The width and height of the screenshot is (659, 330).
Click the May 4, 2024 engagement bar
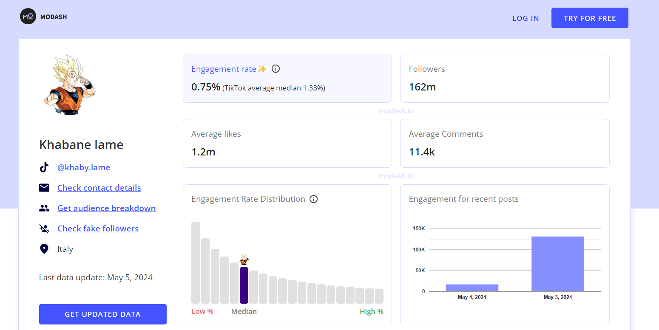pos(472,288)
